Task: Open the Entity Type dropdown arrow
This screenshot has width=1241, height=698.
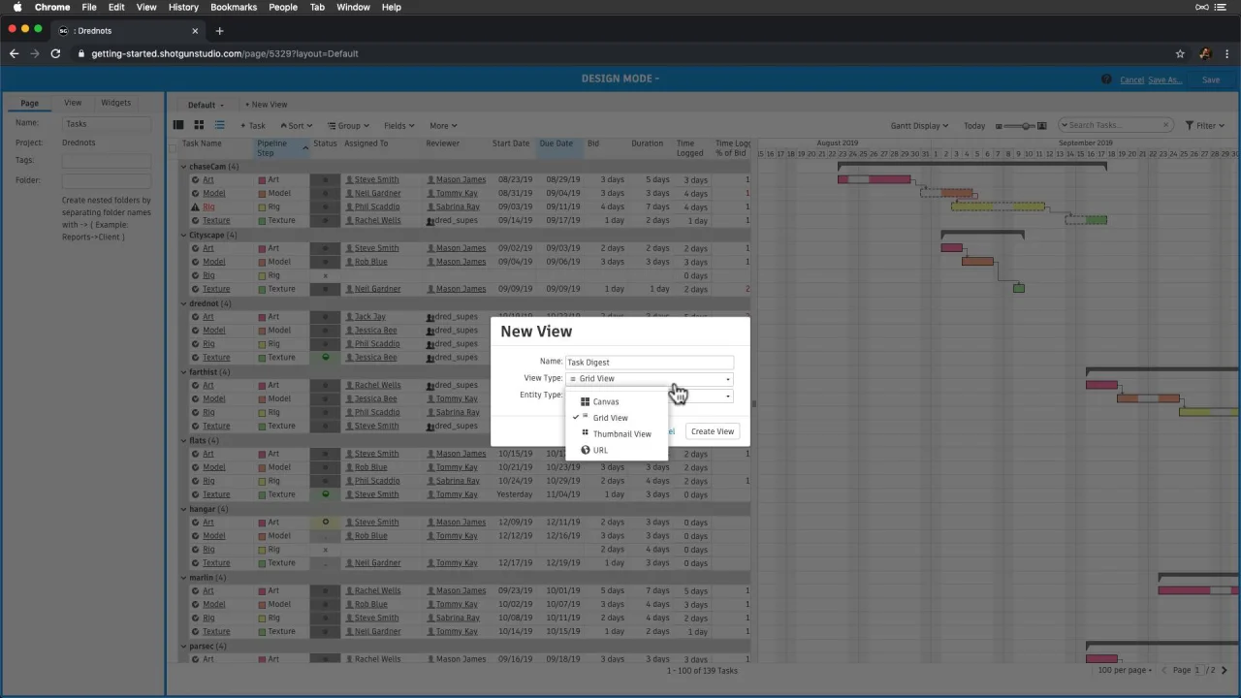Action: pos(728,396)
